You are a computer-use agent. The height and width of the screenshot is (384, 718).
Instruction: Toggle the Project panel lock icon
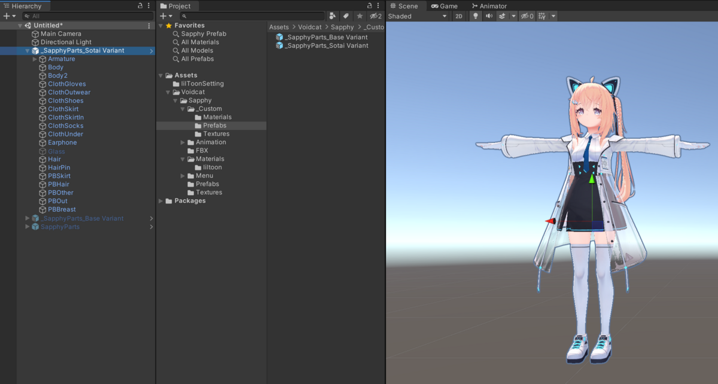click(370, 5)
